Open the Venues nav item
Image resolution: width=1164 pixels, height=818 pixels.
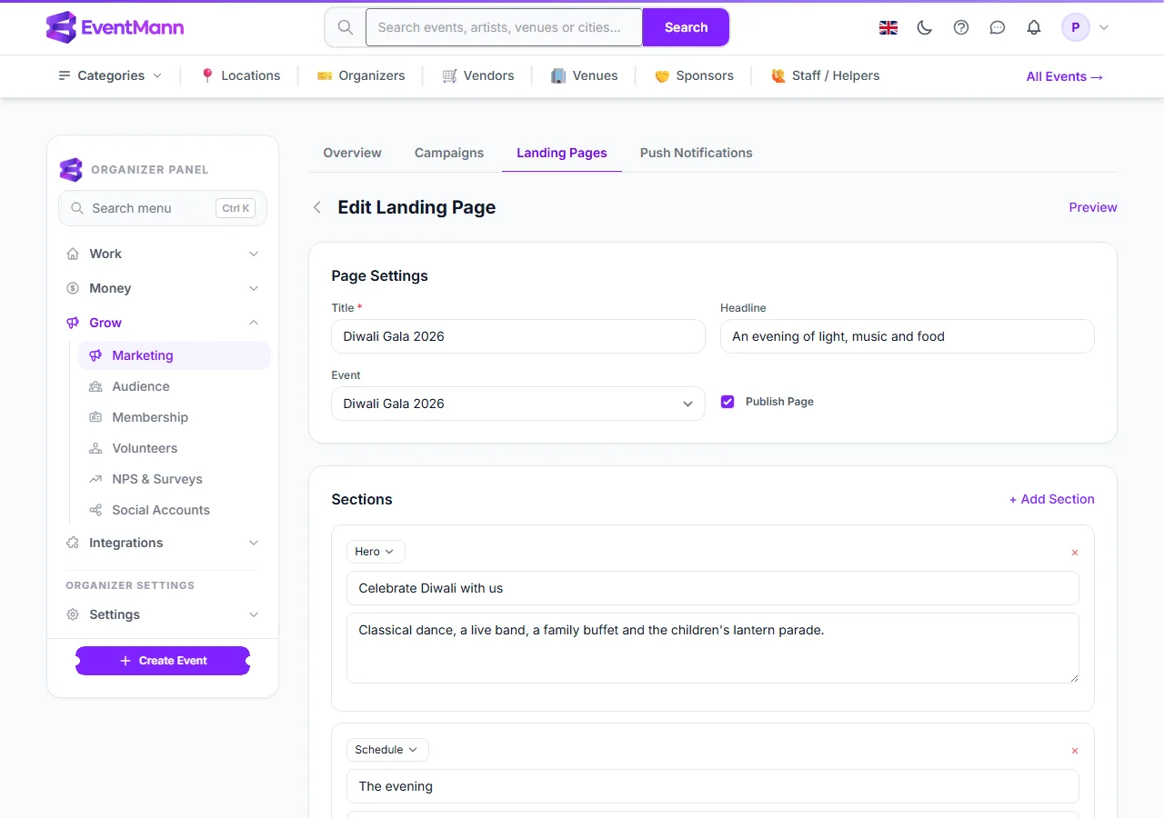click(x=585, y=76)
